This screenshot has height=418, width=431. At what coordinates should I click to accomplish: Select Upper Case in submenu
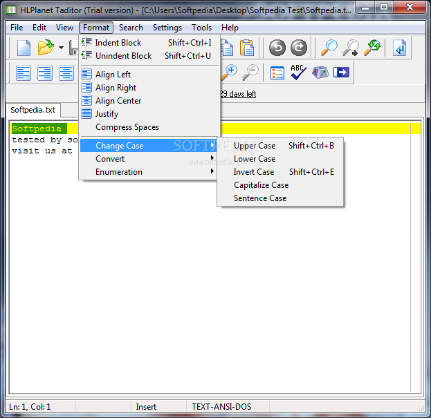click(x=280, y=146)
